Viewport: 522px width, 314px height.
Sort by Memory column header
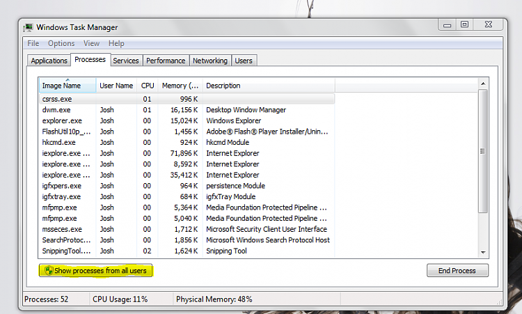(180, 86)
